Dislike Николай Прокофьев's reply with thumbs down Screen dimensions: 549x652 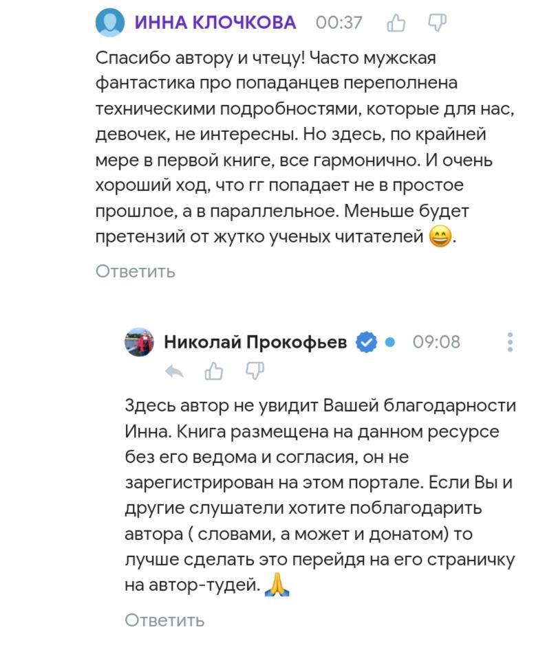pos(255,372)
